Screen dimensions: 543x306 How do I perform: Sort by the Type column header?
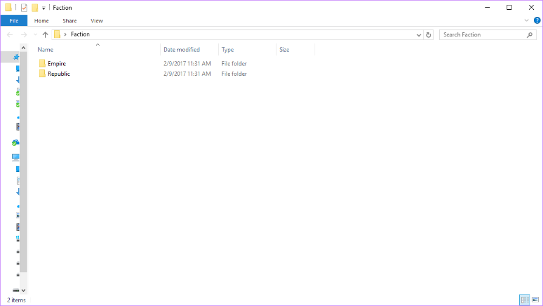click(228, 50)
